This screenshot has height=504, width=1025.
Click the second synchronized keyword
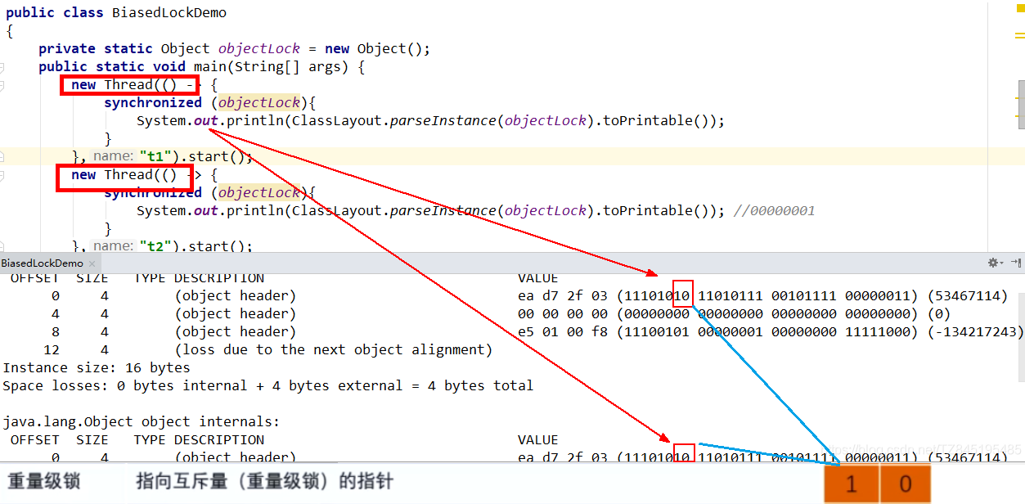[153, 193]
